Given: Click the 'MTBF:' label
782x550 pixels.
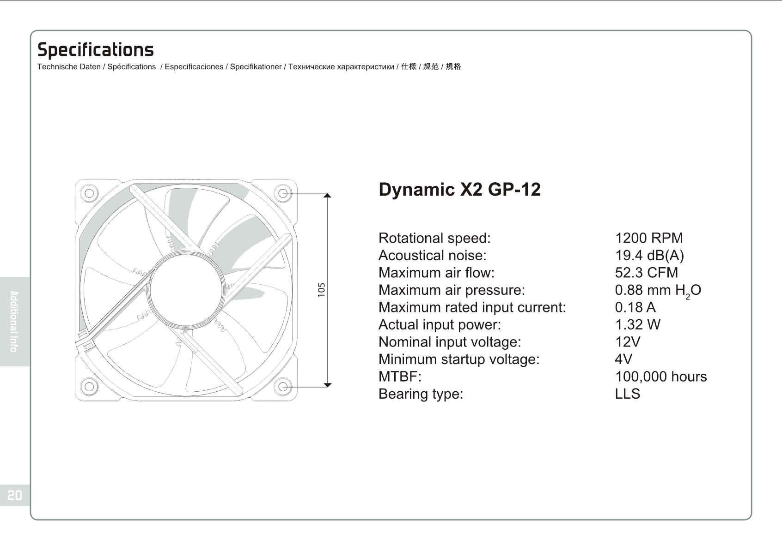Looking at the screenshot, I should pyautogui.click(x=400, y=377).
